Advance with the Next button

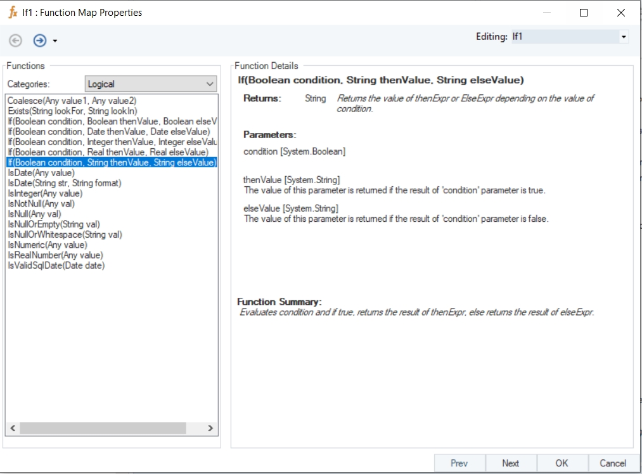pos(511,463)
